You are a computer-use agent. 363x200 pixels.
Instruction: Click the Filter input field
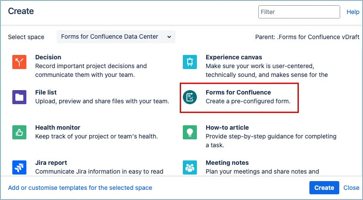click(299, 12)
